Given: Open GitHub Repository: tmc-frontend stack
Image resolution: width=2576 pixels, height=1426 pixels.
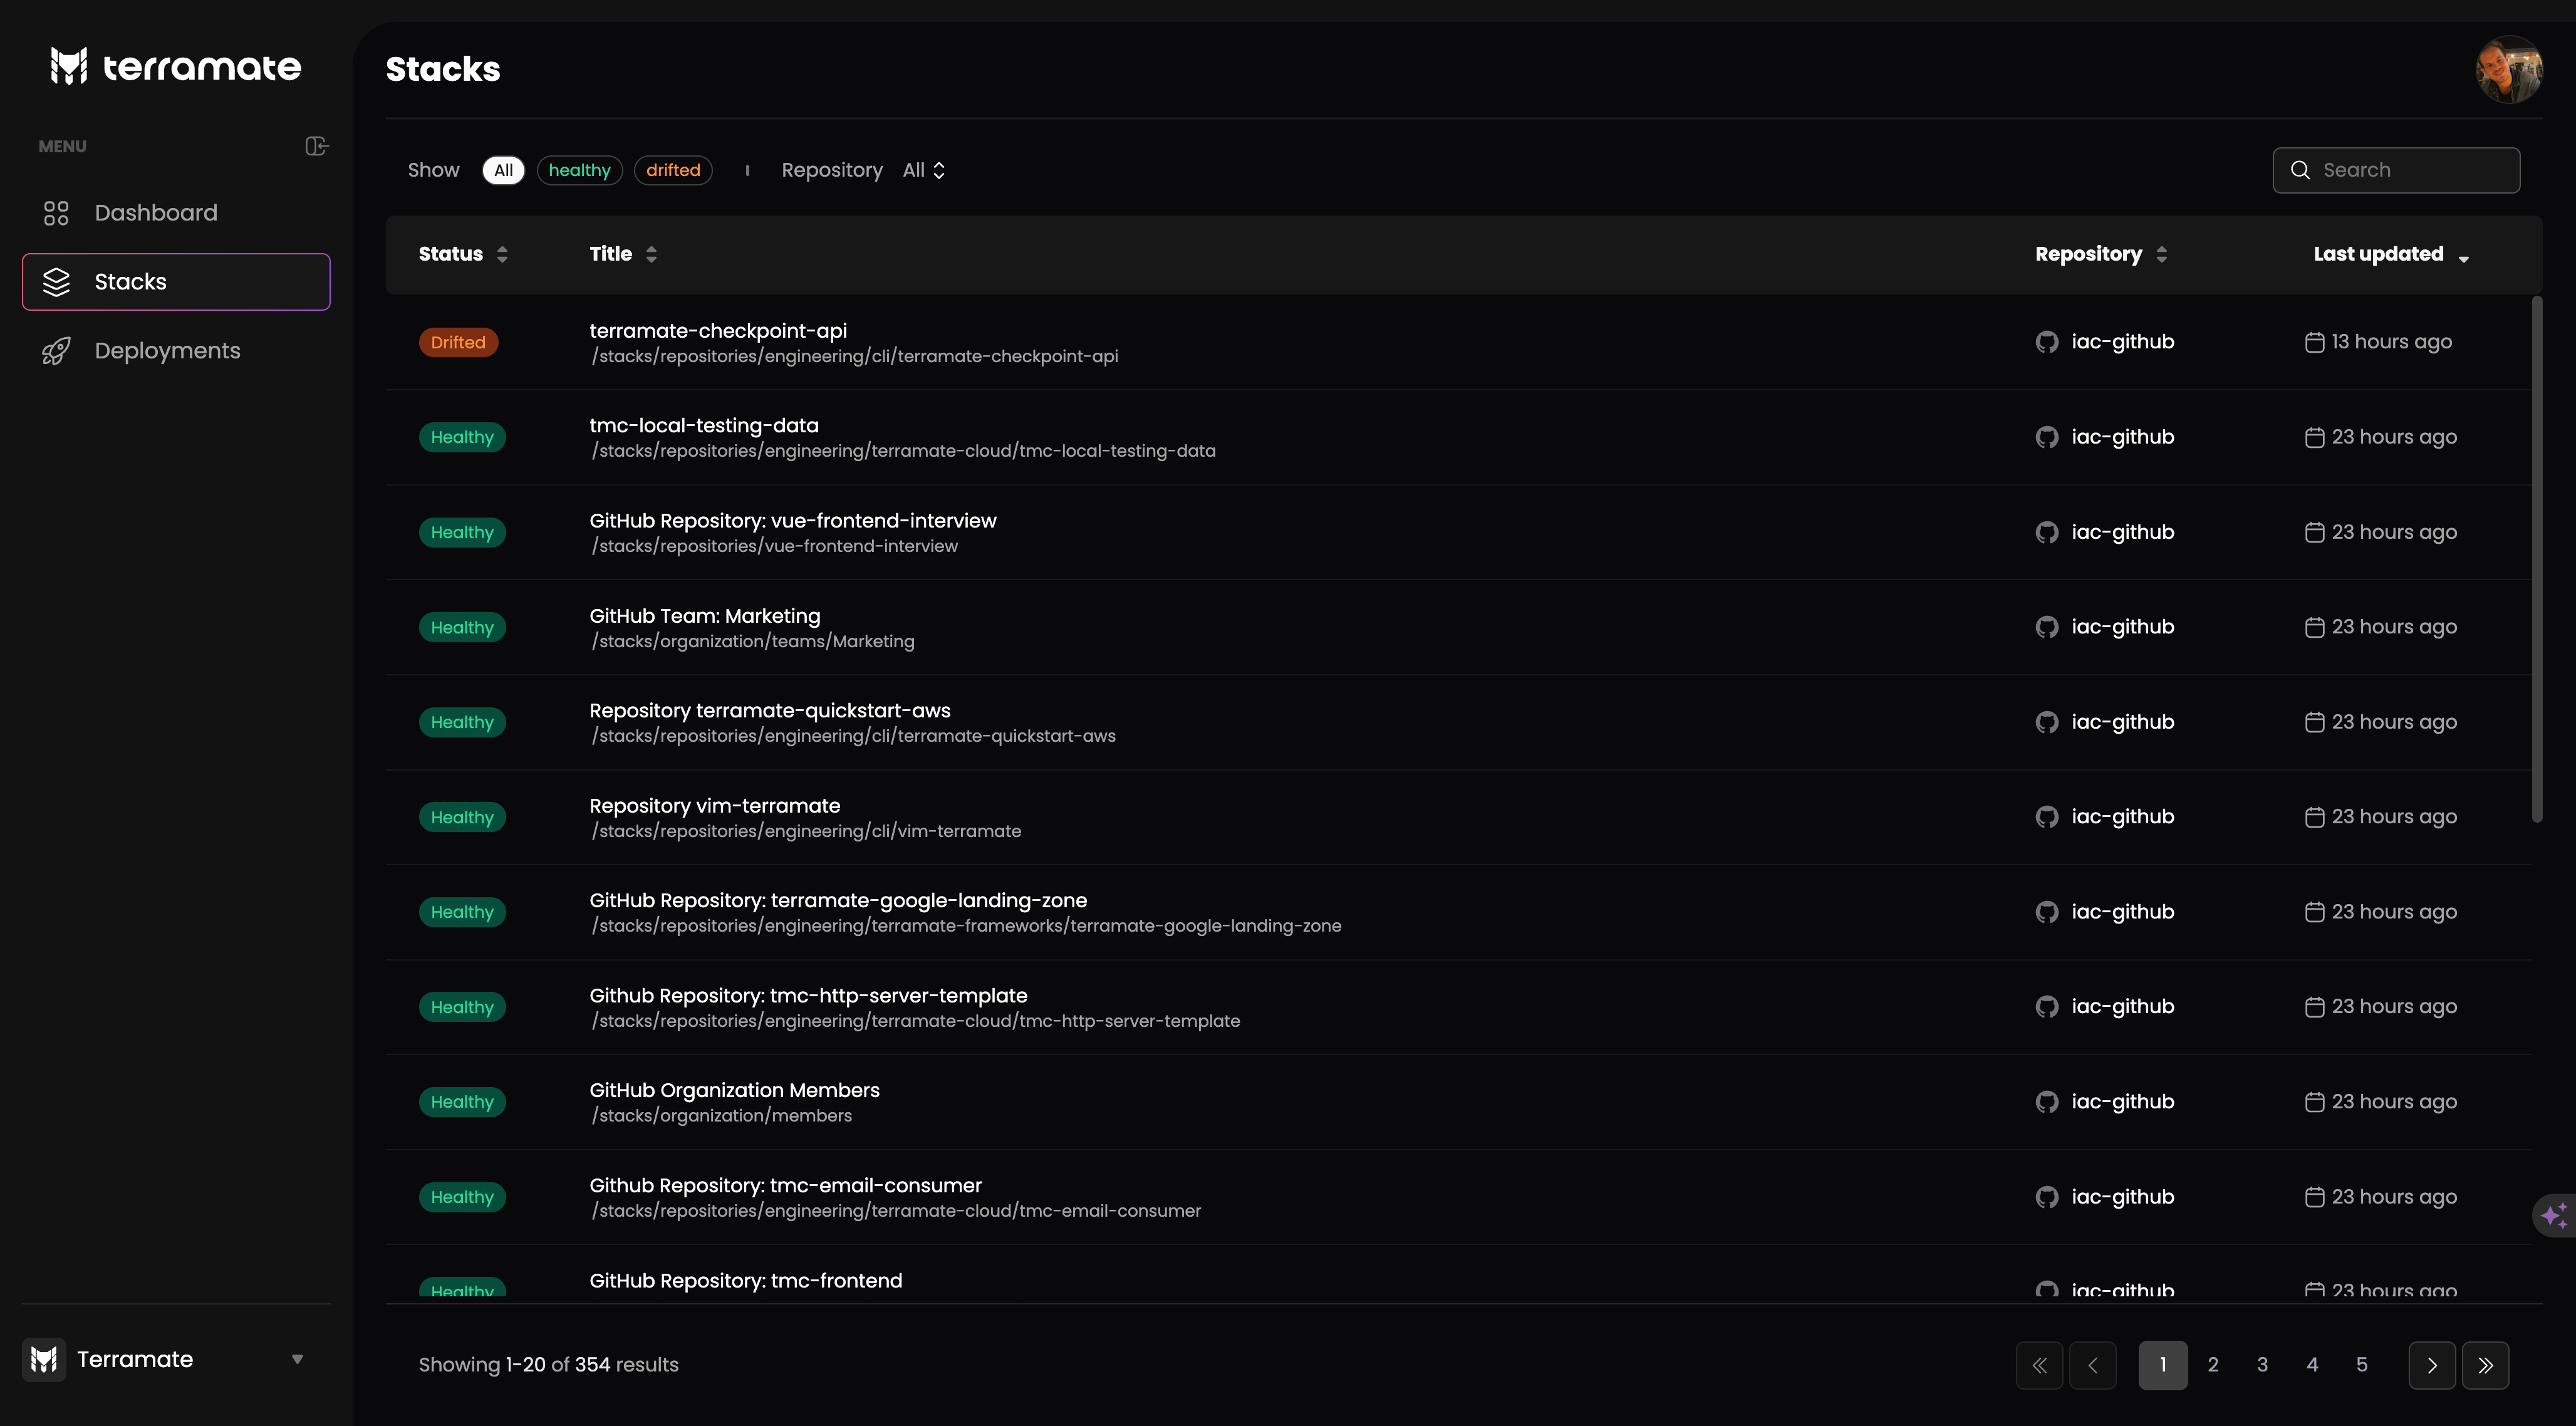Looking at the screenshot, I should (746, 1280).
